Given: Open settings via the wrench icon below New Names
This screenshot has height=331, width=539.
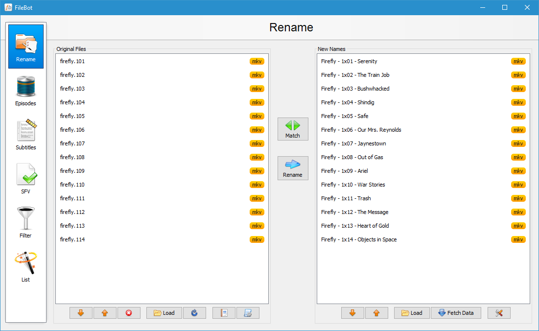Looking at the screenshot, I should pos(499,312).
